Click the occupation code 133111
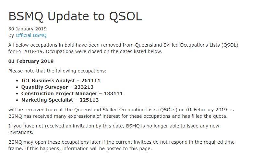 pos(113,93)
